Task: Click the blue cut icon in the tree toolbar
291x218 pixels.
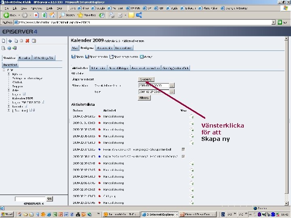Action: pos(10,41)
